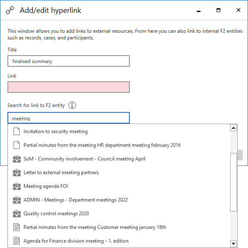Click case icon for Quality control meetings 2020

pos(17,214)
